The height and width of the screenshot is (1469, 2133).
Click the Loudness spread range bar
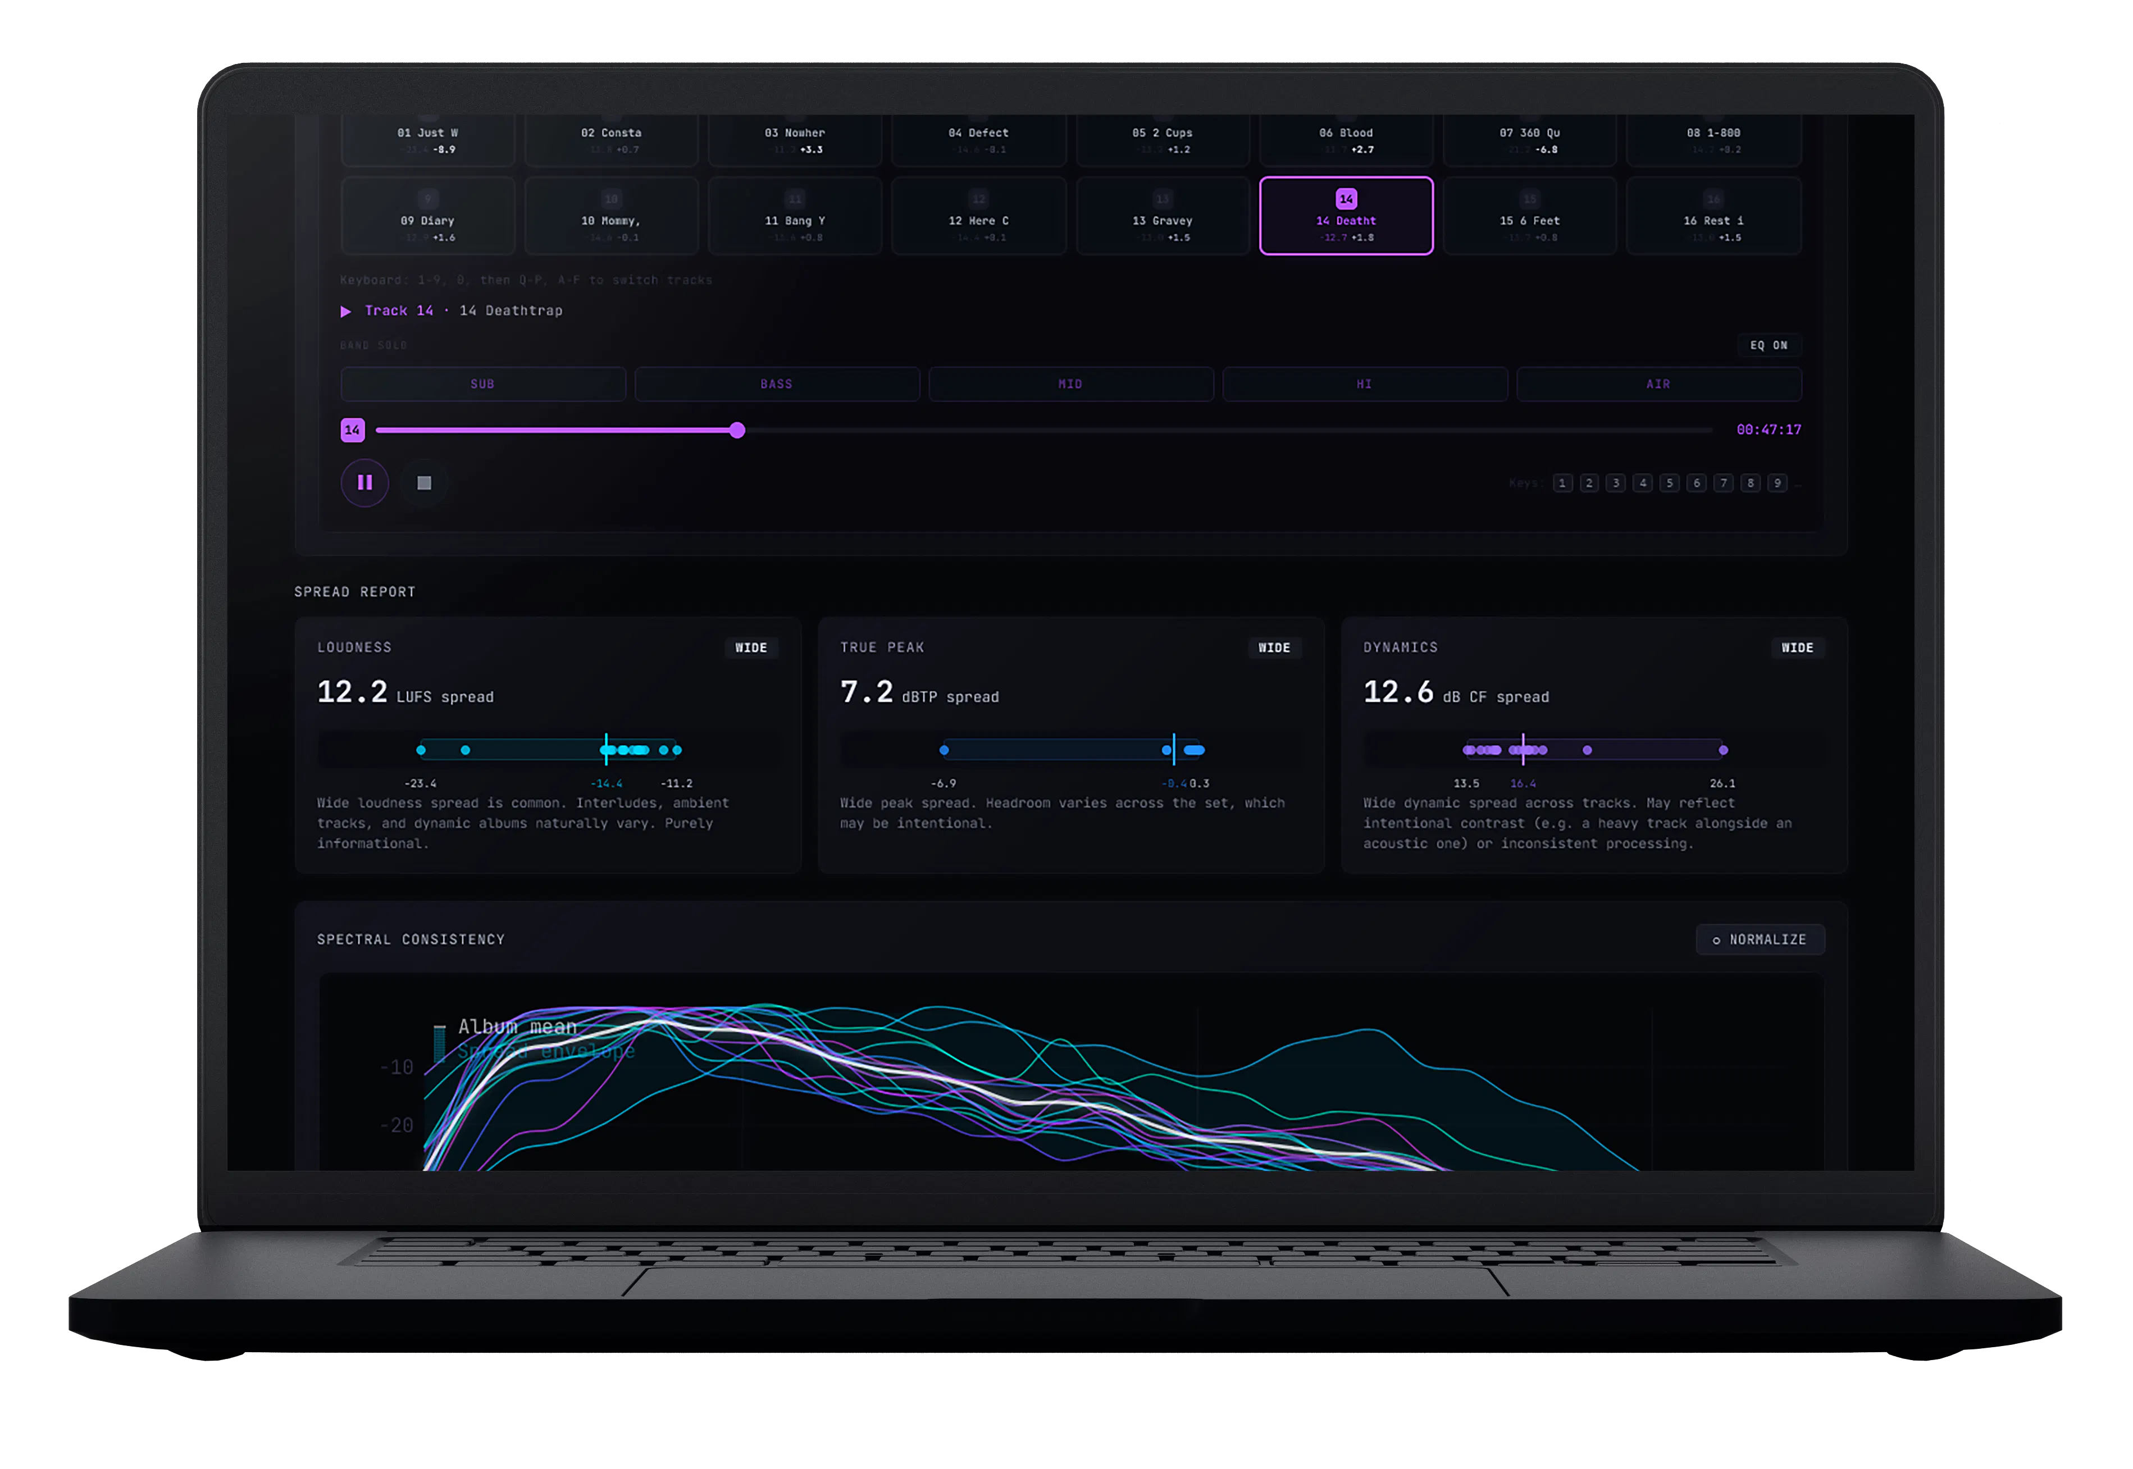549,750
